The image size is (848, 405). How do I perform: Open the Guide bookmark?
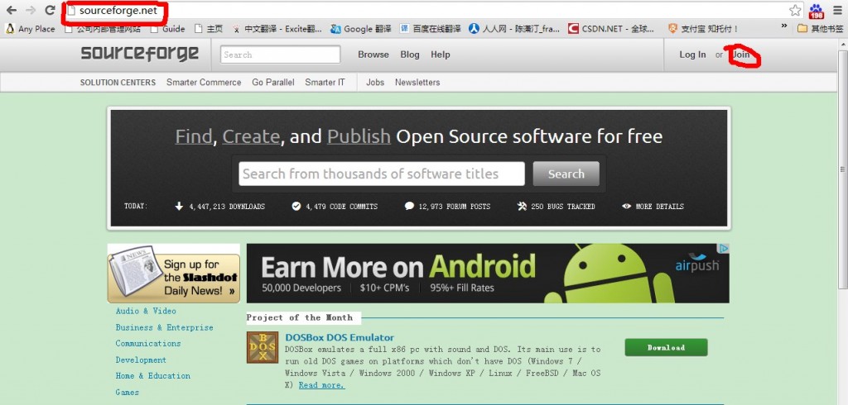tap(168, 29)
